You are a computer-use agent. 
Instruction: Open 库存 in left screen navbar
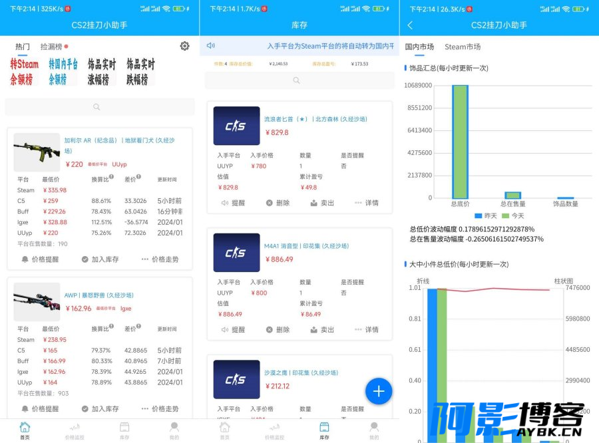pos(124,431)
